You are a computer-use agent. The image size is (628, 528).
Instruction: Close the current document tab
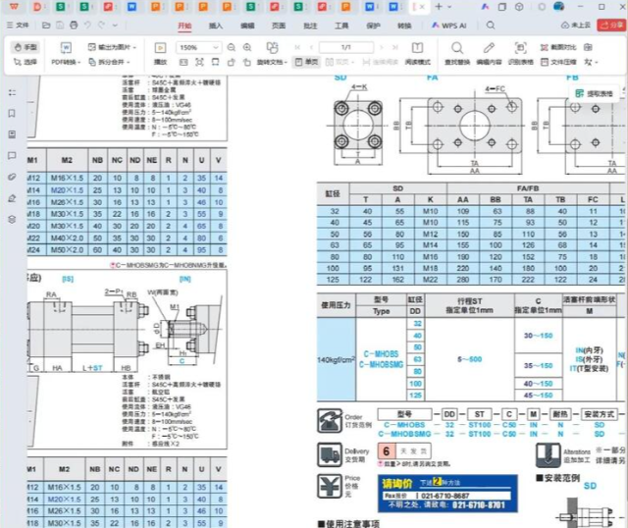[422, 7]
